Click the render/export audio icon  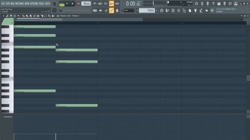(x=225, y=3)
